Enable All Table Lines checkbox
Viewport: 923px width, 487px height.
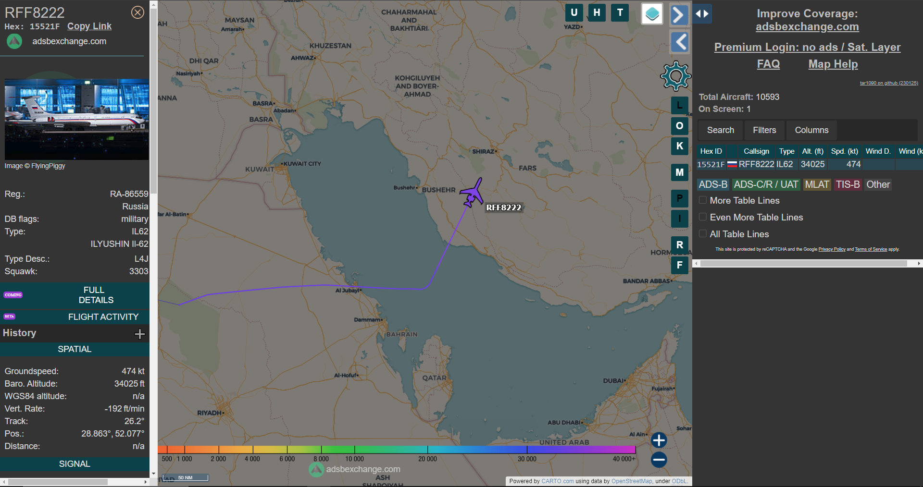point(702,234)
